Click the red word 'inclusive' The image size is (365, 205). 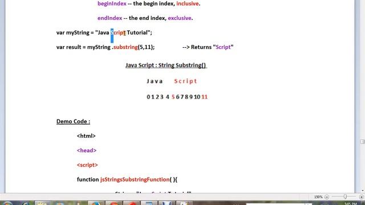(x=188, y=4)
